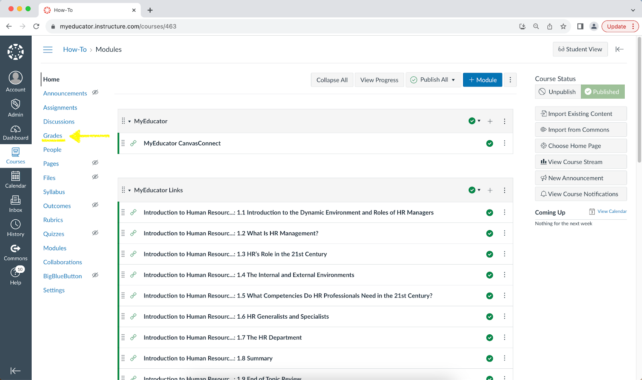The height and width of the screenshot is (380, 642).
Task: Add a new module with + Module
Action: [483, 80]
